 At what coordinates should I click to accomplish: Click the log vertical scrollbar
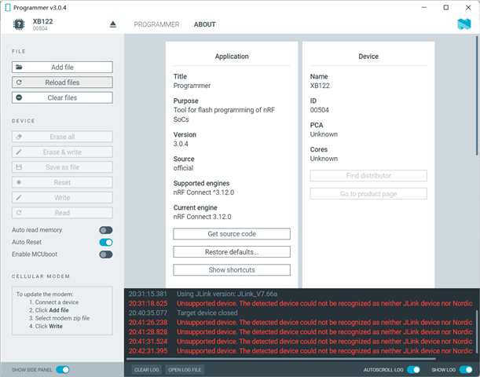tap(477, 331)
